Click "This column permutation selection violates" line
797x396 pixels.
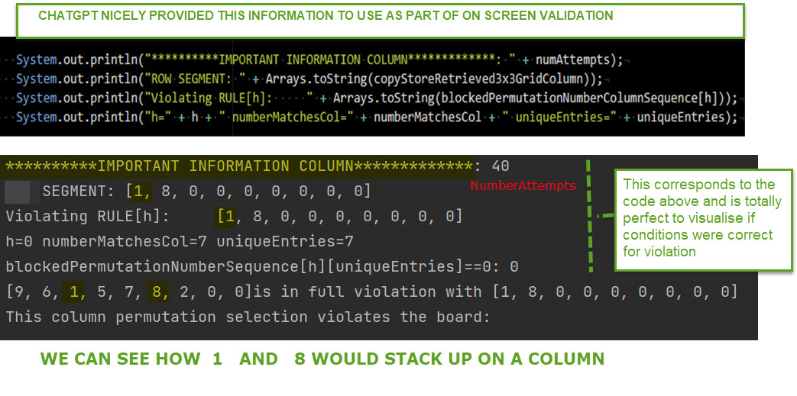(x=247, y=317)
